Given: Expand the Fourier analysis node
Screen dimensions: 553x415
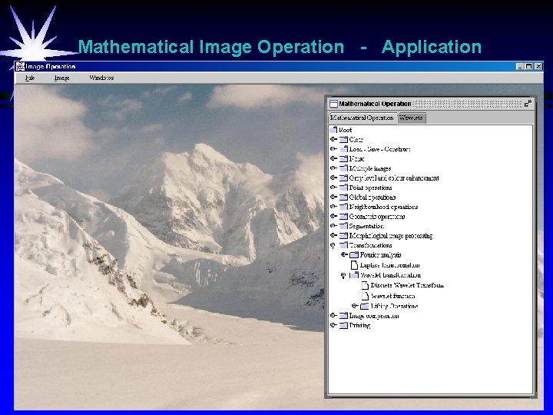Looking at the screenshot, I should (344, 255).
